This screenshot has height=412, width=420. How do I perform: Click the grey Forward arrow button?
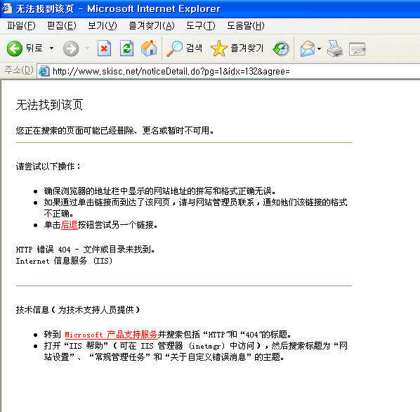point(71,49)
